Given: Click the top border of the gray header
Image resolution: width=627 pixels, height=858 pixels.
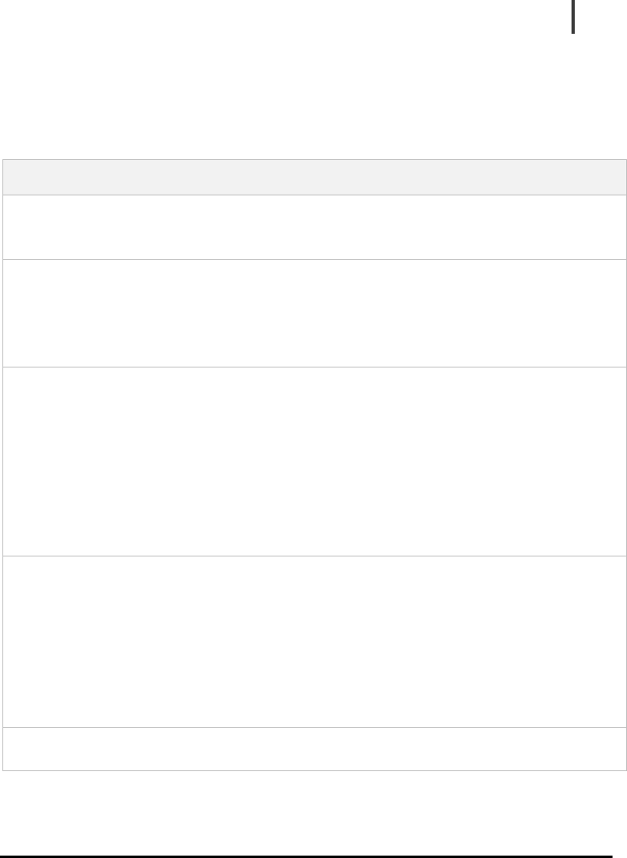Looking at the screenshot, I should click(313, 159).
